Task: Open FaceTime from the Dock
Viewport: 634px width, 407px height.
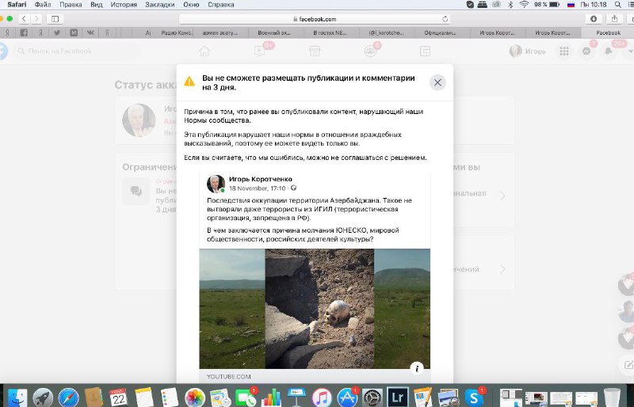Action: pos(246,397)
